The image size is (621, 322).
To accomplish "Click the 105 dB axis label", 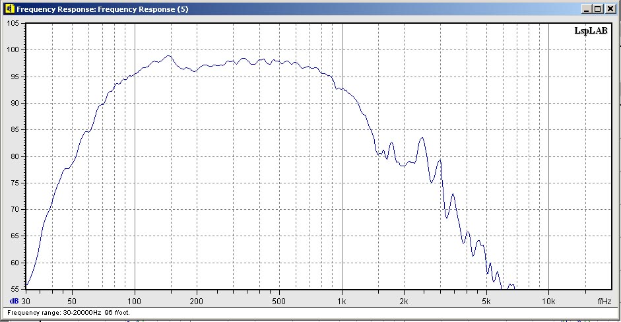I will 13,23.
